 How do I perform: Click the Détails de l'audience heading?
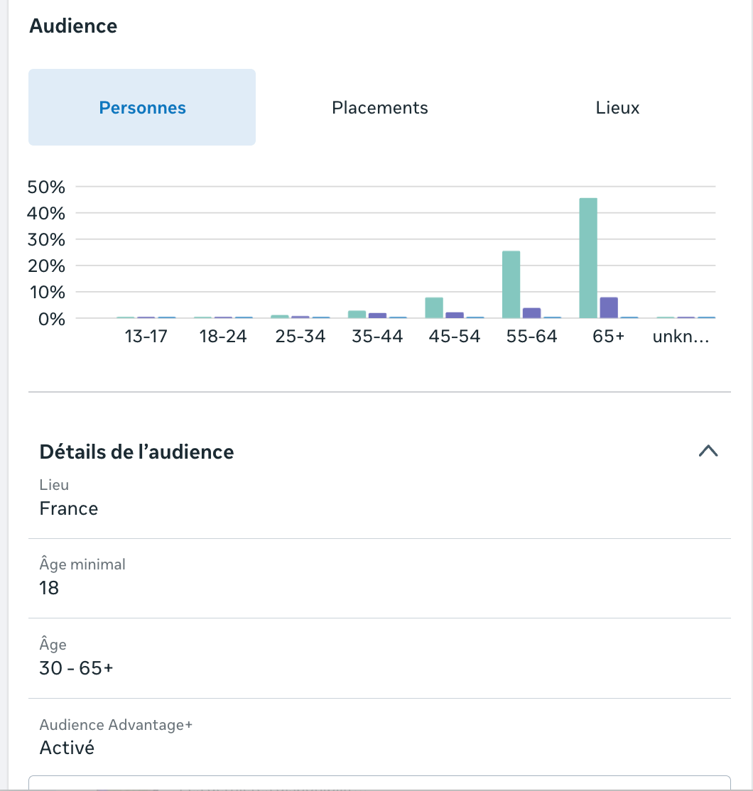click(137, 452)
